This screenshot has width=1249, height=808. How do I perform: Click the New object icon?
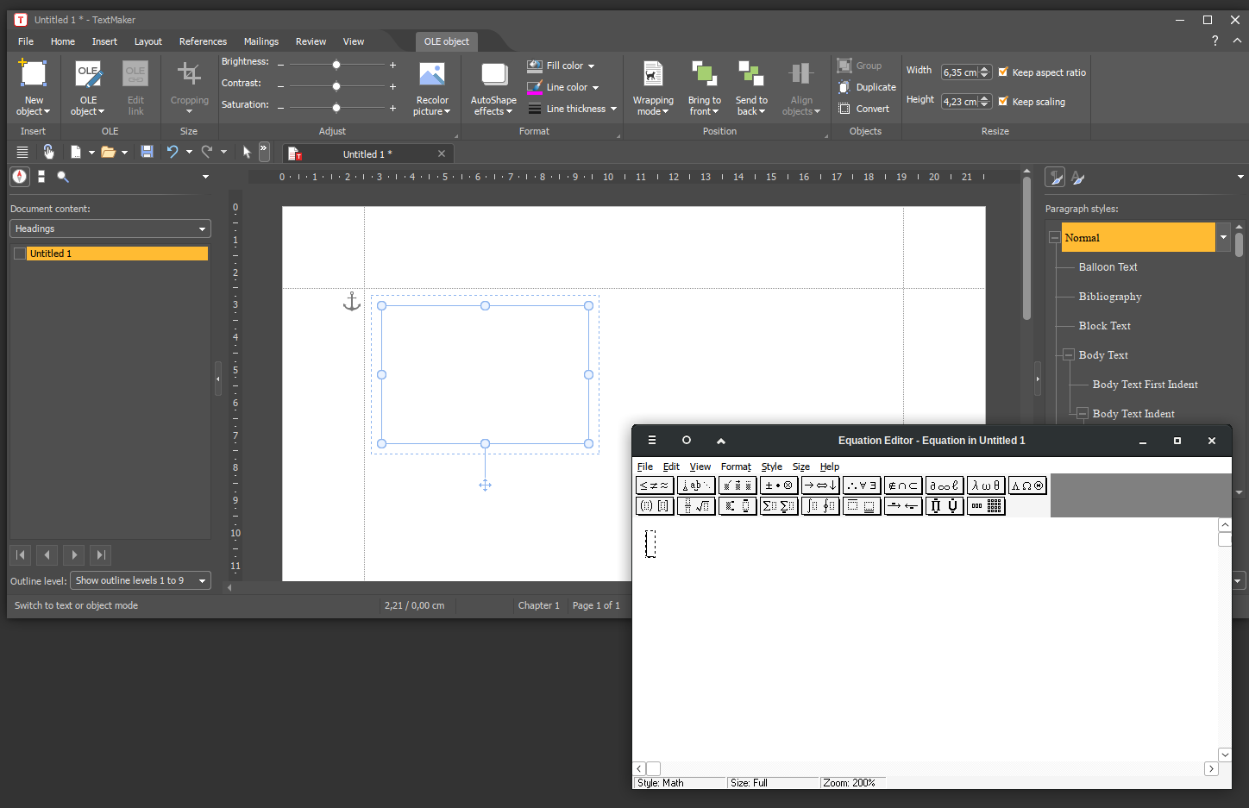[x=34, y=76]
